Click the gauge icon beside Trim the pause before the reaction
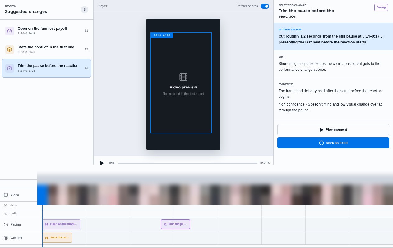The image size is (393, 248). 10,68
